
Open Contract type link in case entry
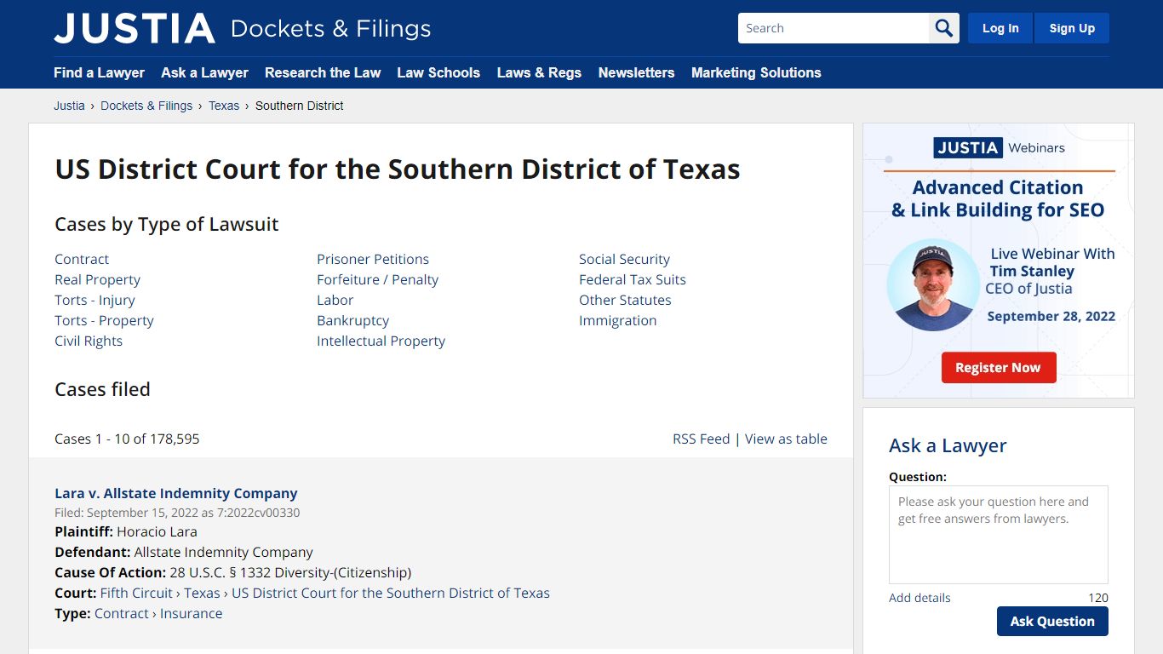(x=122, y=613)
